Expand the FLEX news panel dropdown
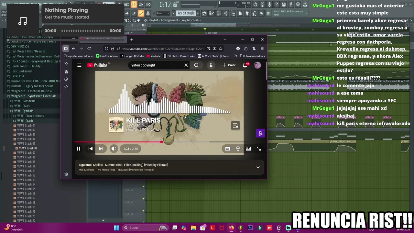 306,13
